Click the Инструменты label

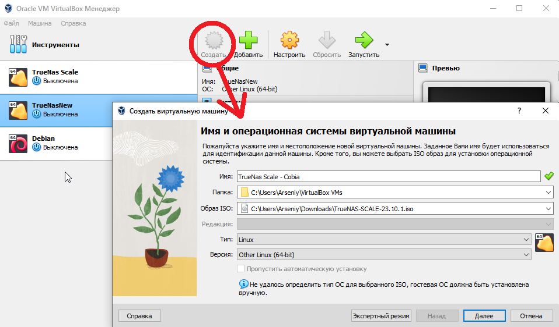pyautogui.click(x=55, y=45)
